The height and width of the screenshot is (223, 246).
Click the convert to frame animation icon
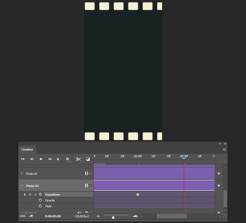pyautogui.click(x=23, y=216)
